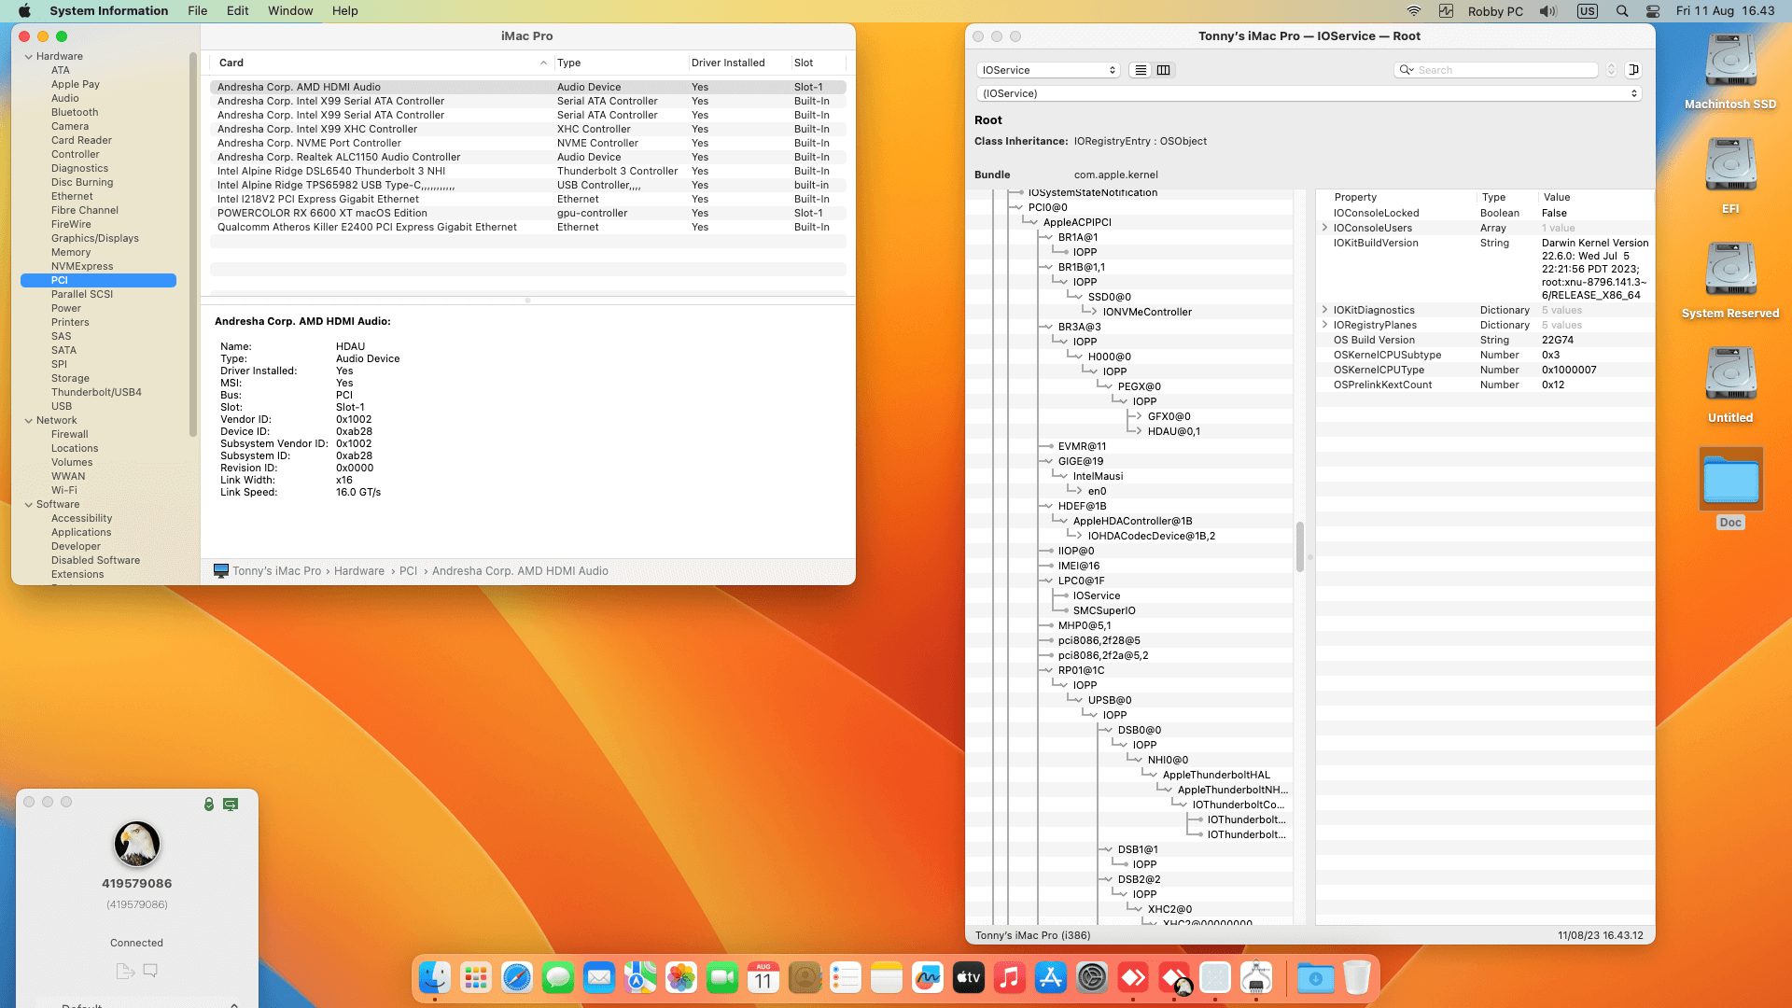Select the POWERCOLOR RX 6600 XT row

point(527,213)
